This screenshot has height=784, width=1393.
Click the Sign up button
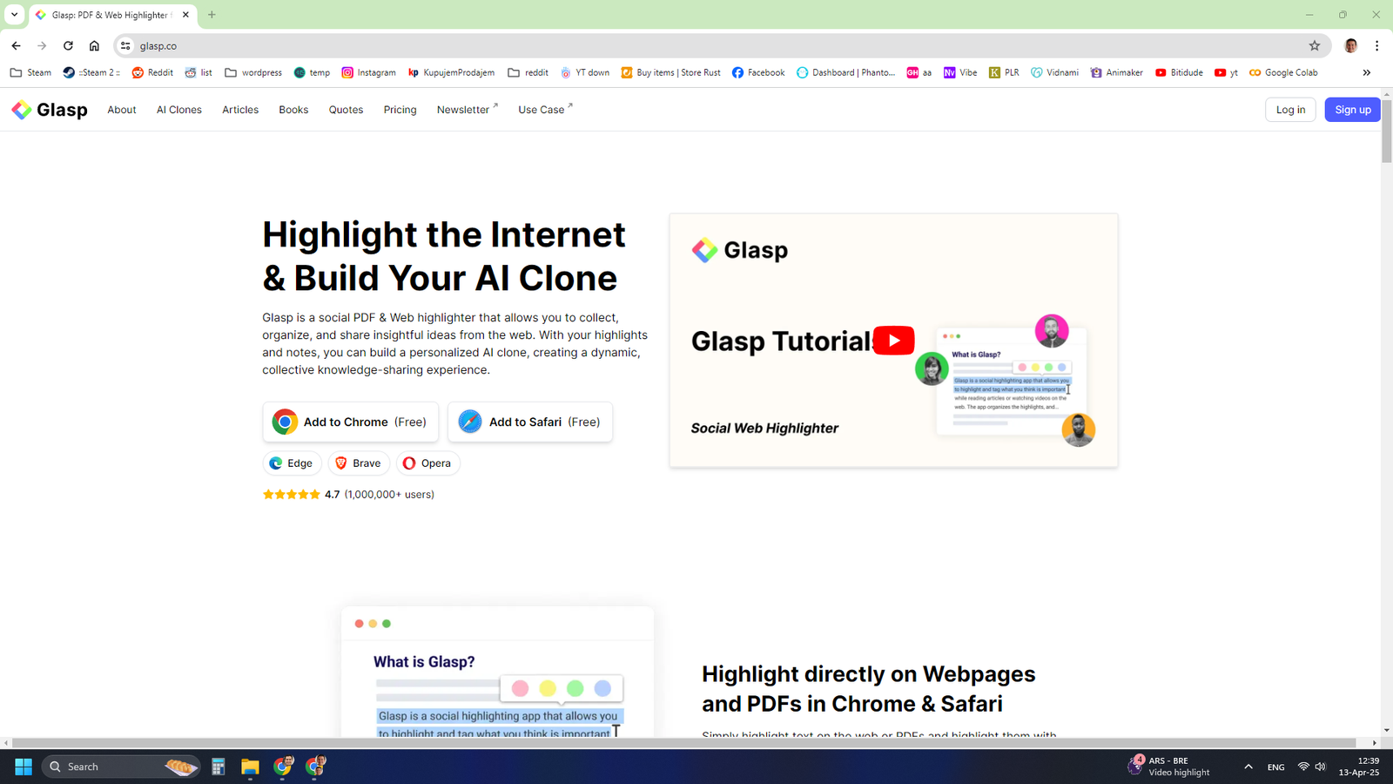[1353, 110]
